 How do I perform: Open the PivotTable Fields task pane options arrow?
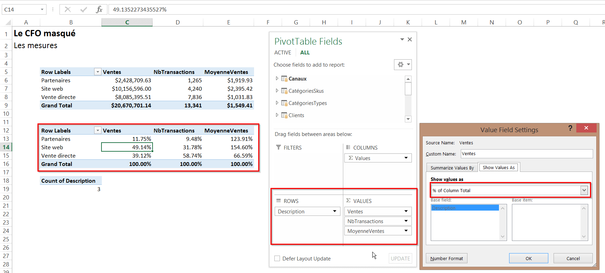pos(402,39)
